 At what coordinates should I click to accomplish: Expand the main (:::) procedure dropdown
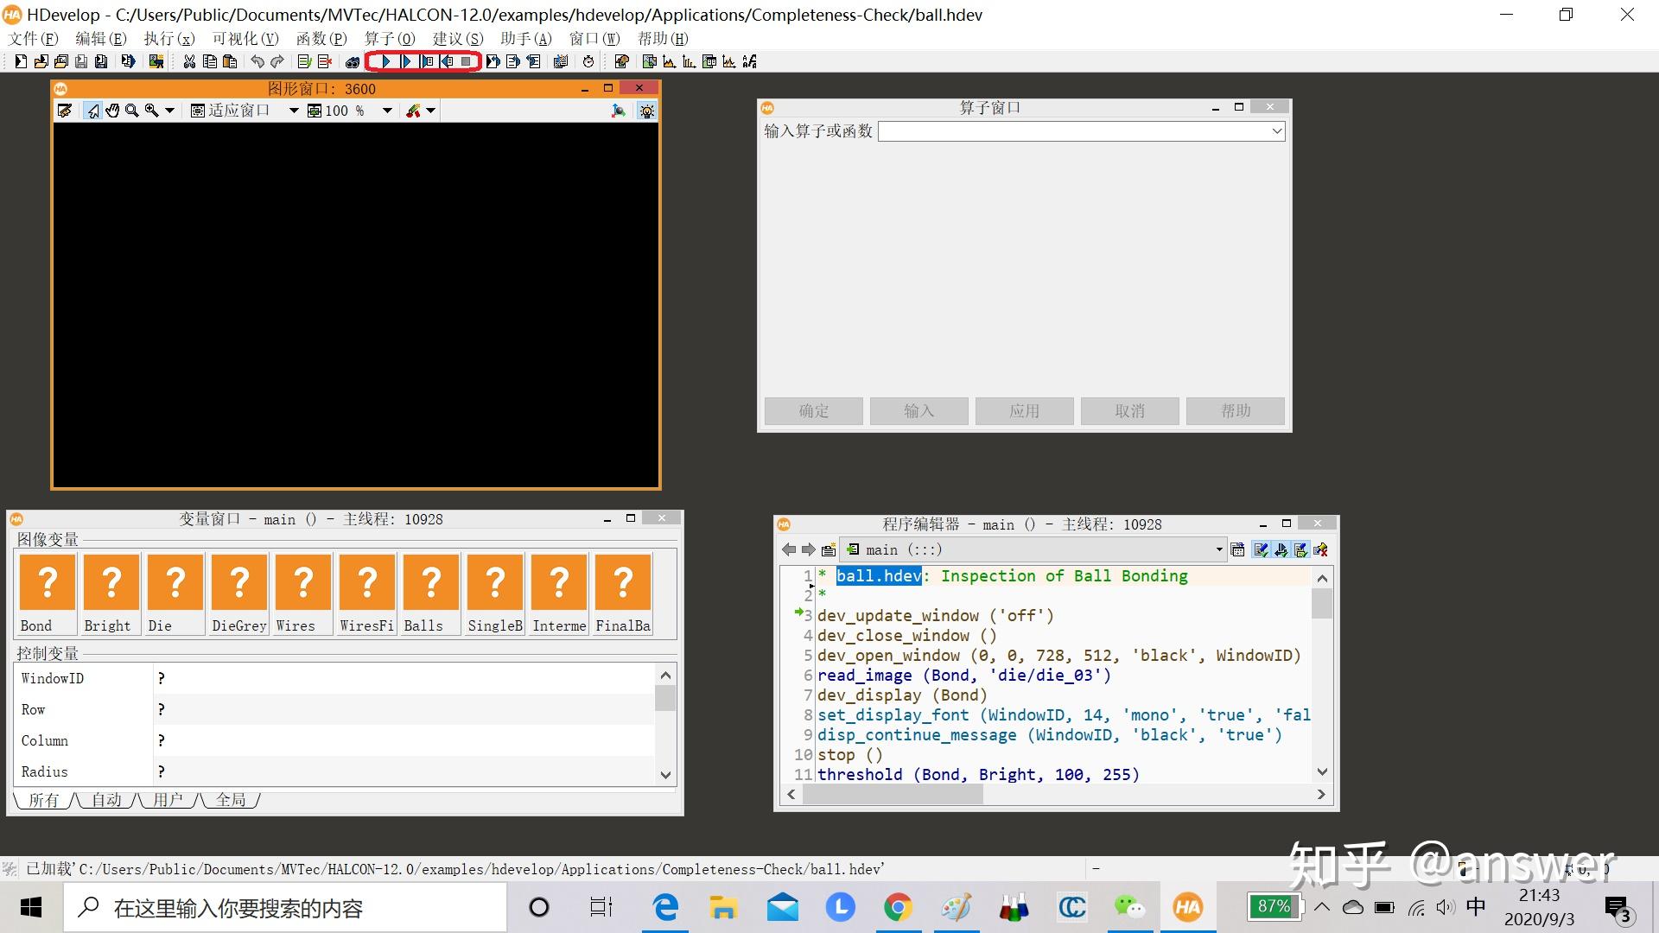pyautogui.click(x=1218, y=549)
